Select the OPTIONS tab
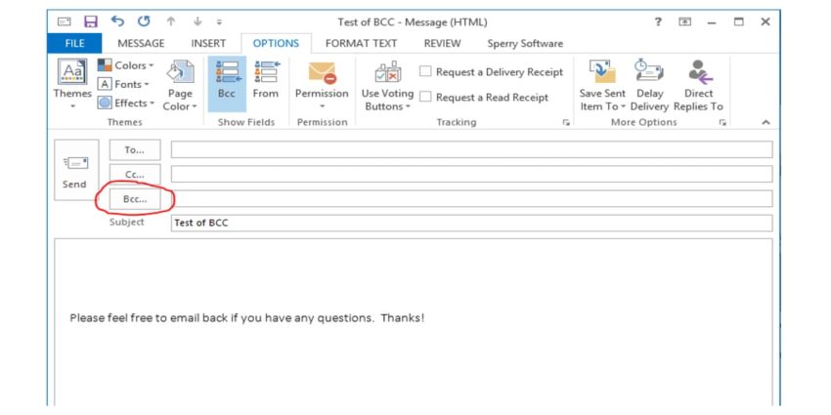 point(276,43)
